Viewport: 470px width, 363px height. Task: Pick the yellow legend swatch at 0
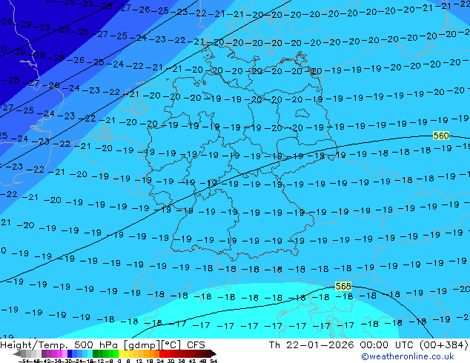(121, 353)
